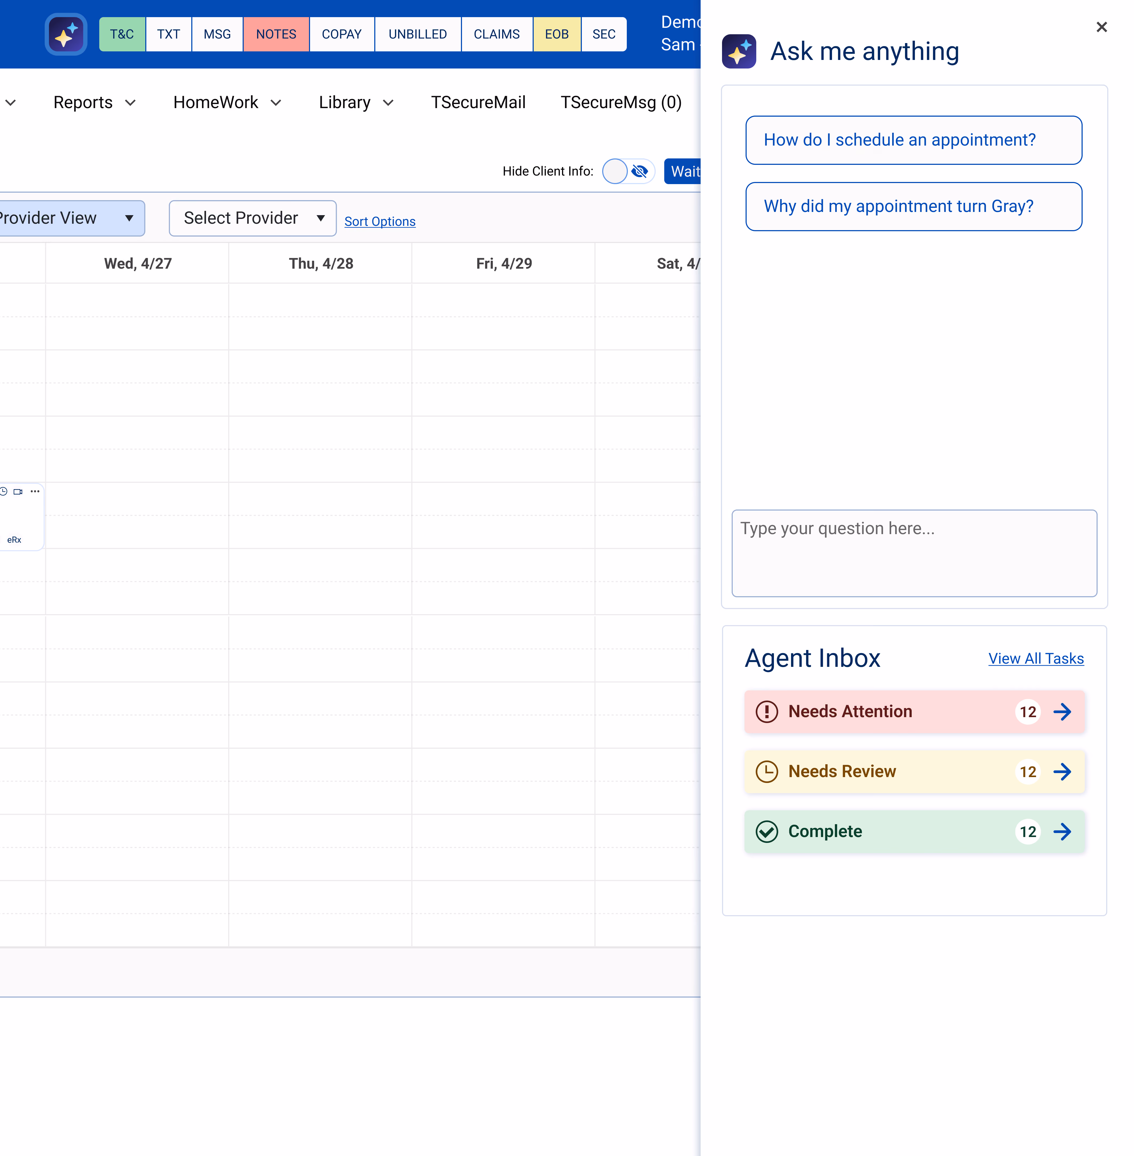
Task: Click 'How do I schedule an appointment?' suggestion
Action: [914, 140]
